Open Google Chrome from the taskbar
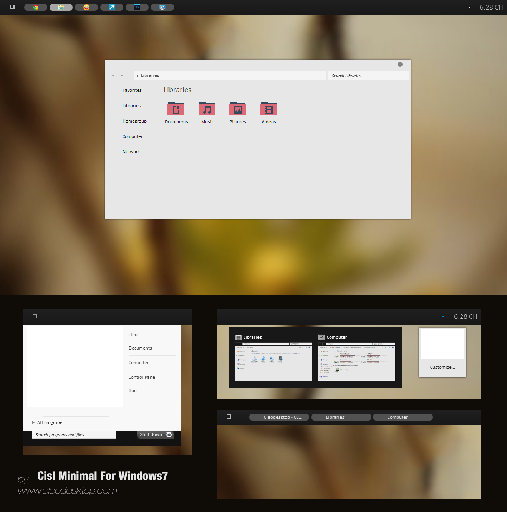This screenshot has height=512, width=507. point(36,7)
